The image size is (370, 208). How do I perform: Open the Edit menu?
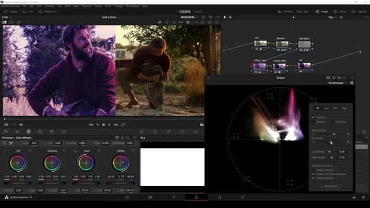(31, 6)
